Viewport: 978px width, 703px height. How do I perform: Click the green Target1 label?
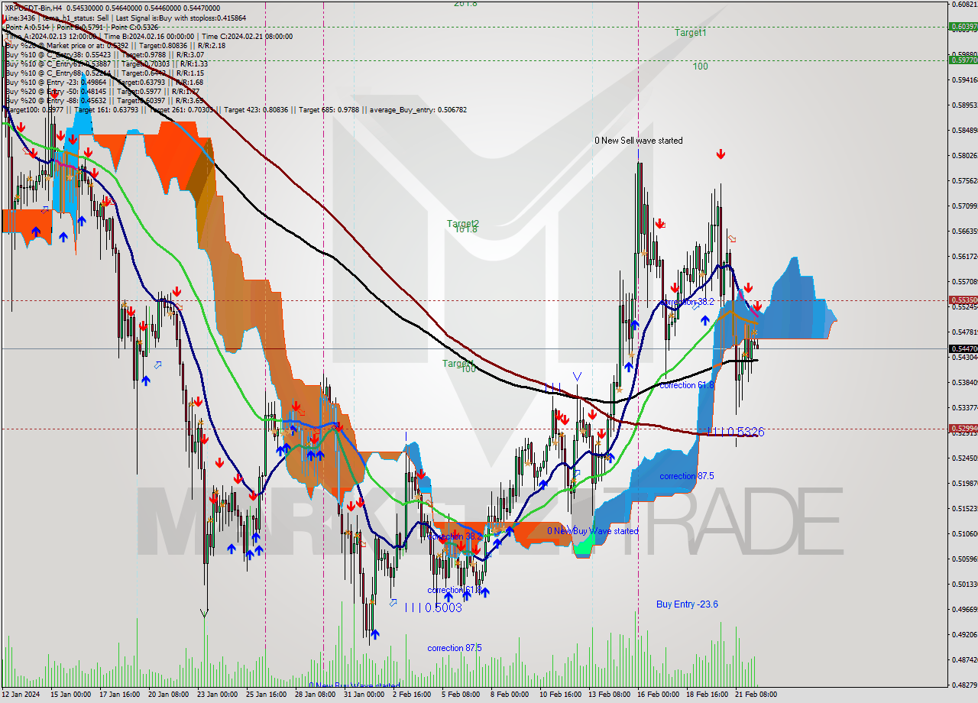coord(691,33)
